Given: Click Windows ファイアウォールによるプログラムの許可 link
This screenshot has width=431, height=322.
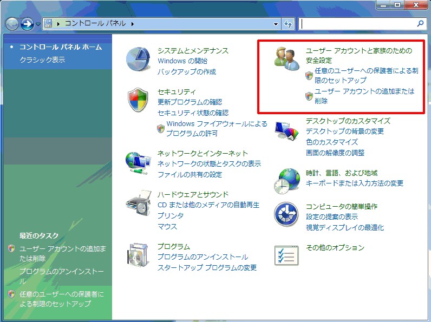Looking at the screenshot, I should [x=217, y=129].
